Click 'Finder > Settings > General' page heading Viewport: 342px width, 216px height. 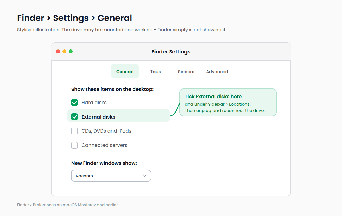point(74,18)
